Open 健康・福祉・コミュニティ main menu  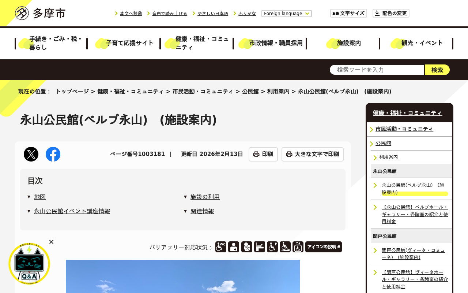(197, 43)
